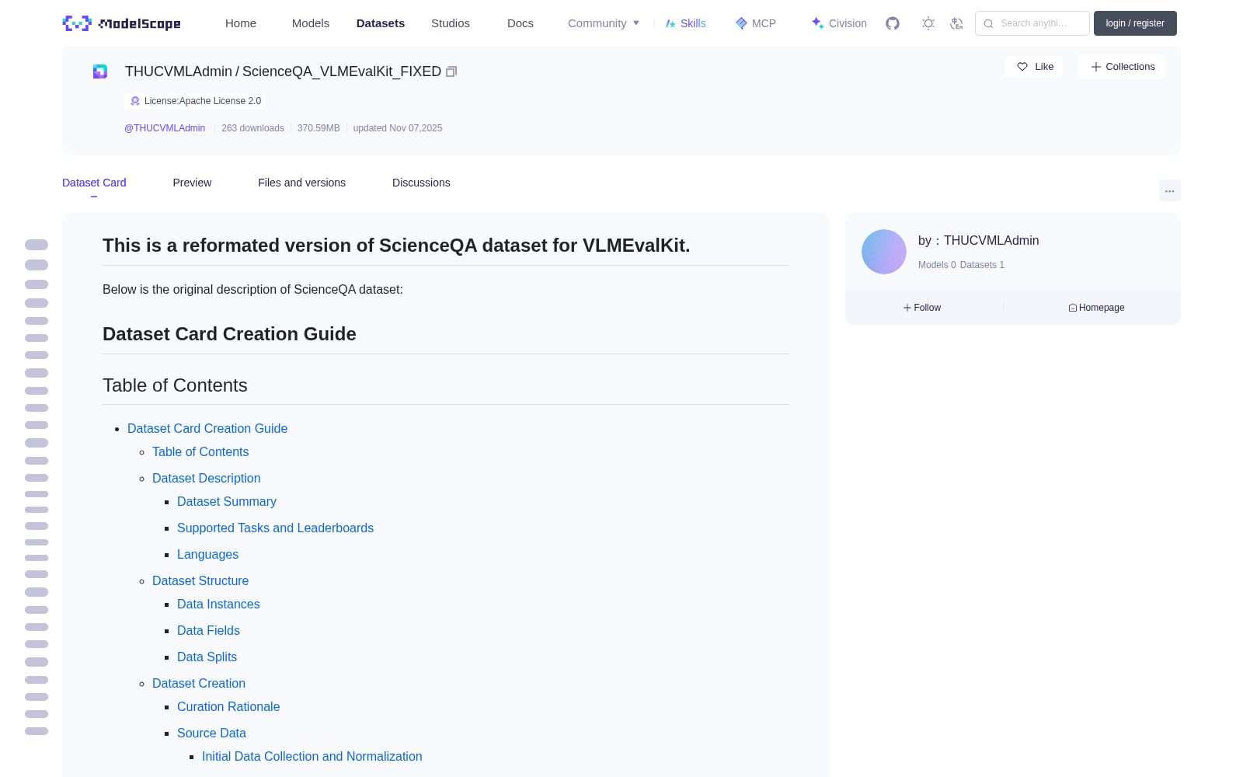Switch to the Files and versions tab
The width and height of the screenshot is (1243, 777).
301,183
